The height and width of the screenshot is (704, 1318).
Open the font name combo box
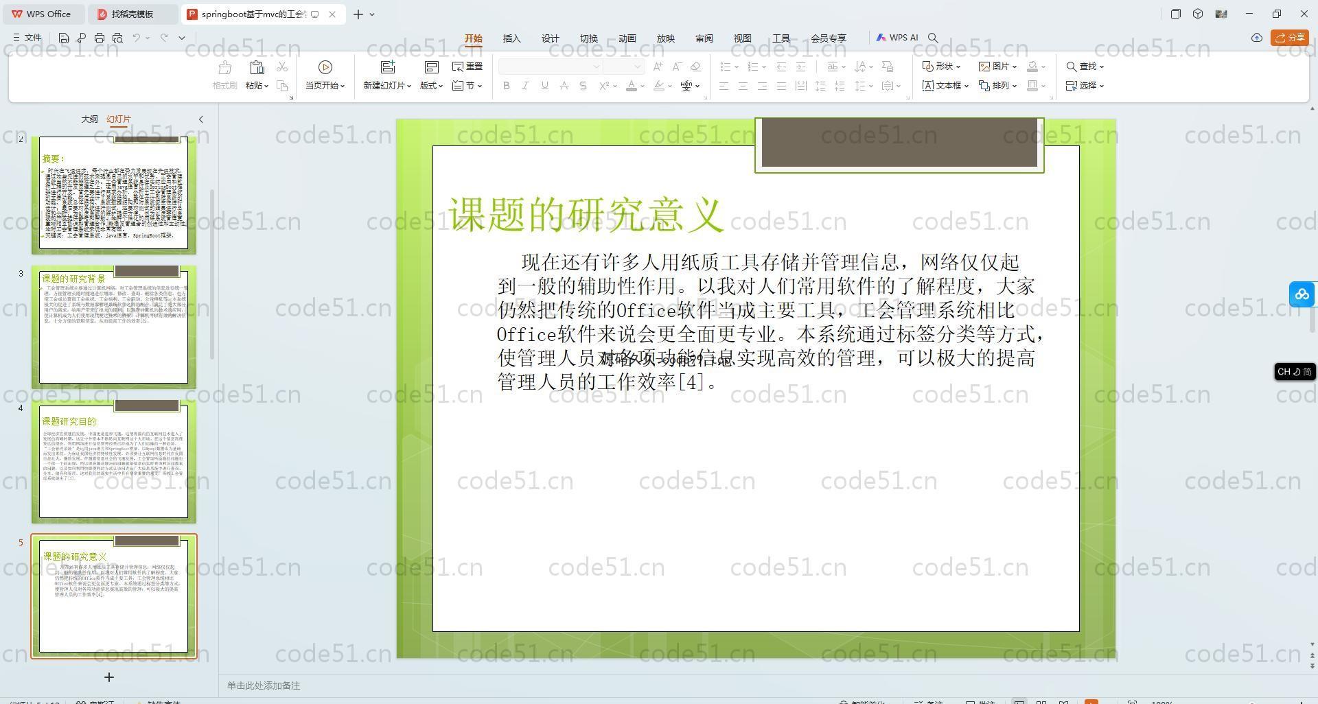[x=551, y=67]
